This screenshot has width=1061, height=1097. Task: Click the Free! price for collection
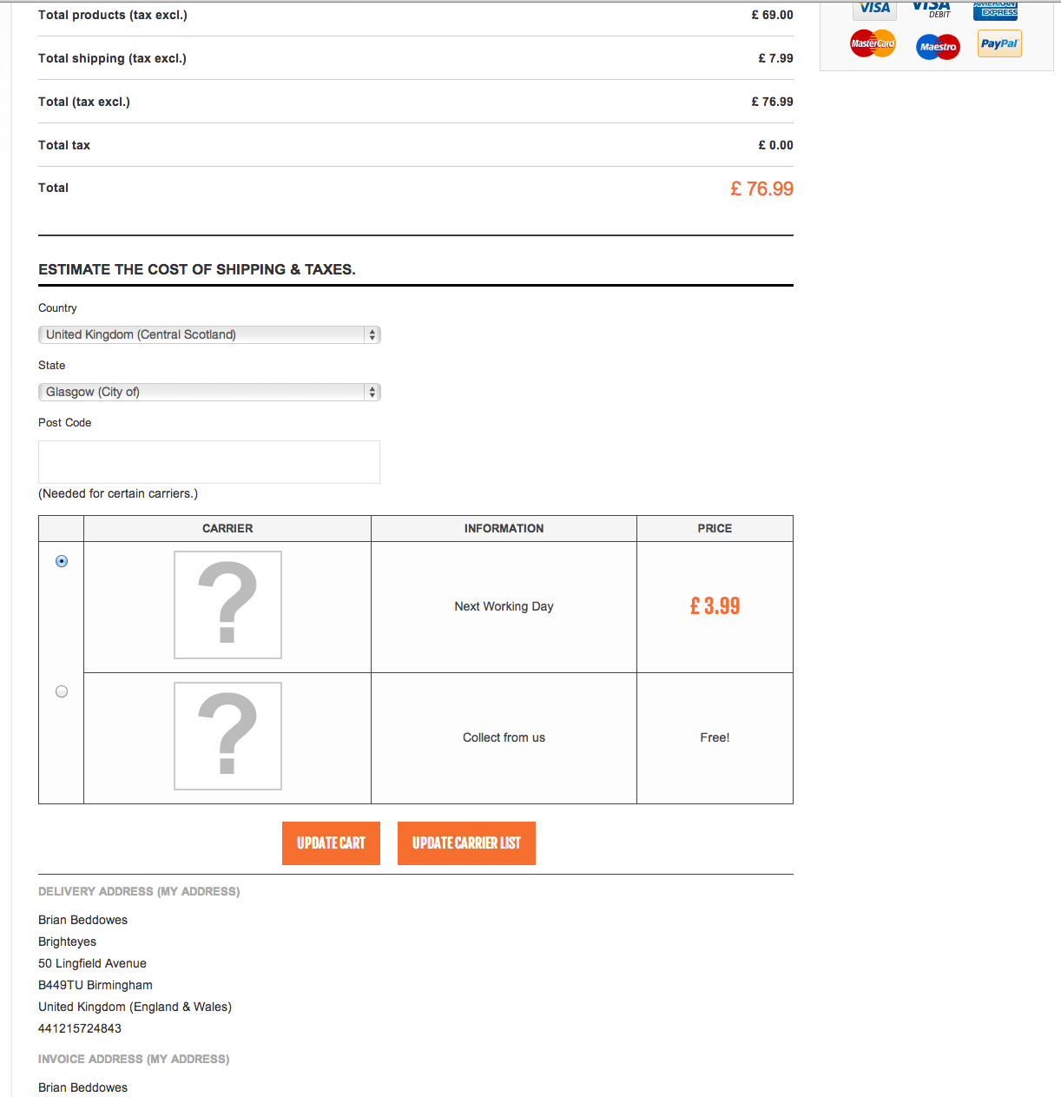tap(715, 737)
